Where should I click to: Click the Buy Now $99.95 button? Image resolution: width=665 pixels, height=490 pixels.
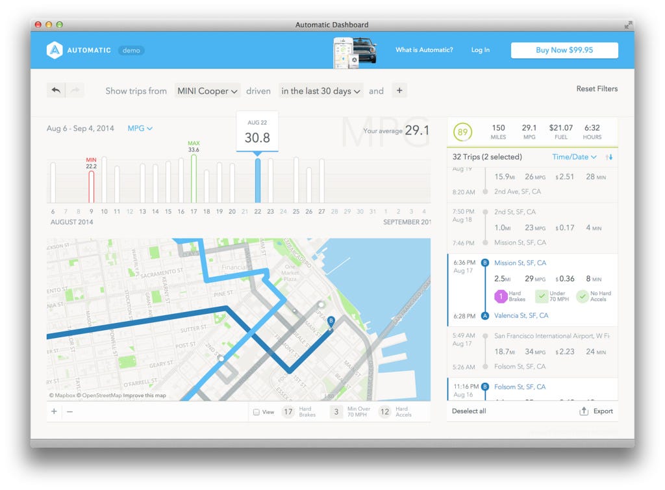(x=564, y=50)
